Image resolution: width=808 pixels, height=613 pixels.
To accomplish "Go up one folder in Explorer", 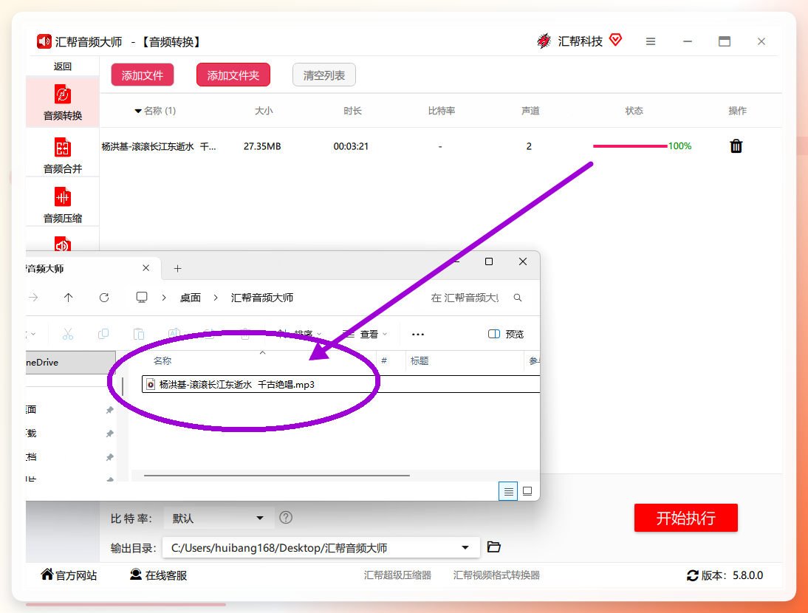I will coord(68,298).
